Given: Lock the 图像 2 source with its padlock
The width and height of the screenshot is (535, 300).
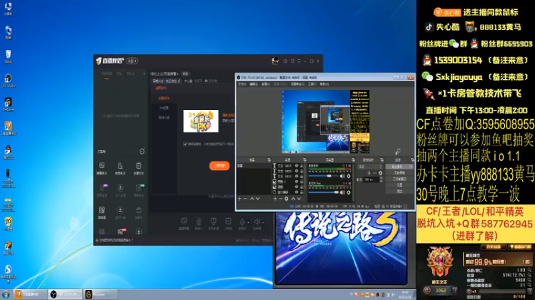Looking at the screenshot, I should click(x=302, y=181).
